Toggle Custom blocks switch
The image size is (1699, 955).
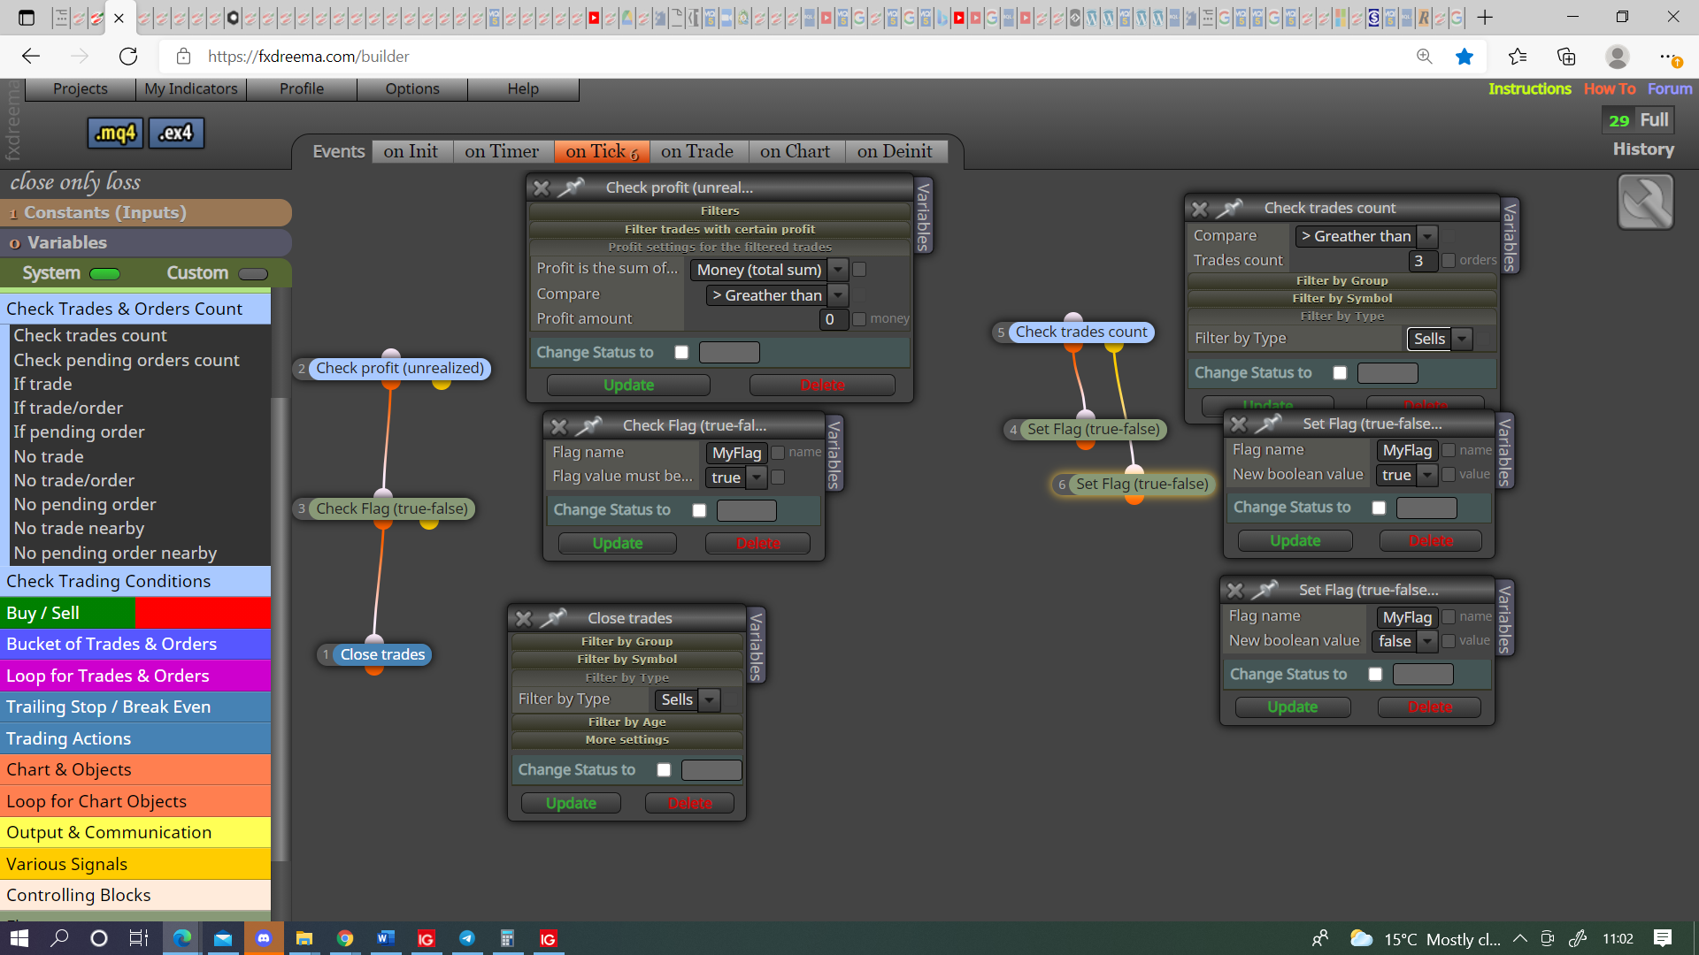(253, 274)
